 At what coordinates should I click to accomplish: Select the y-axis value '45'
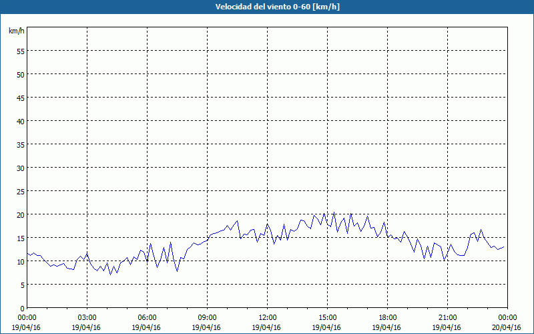[x=21, y=98]
